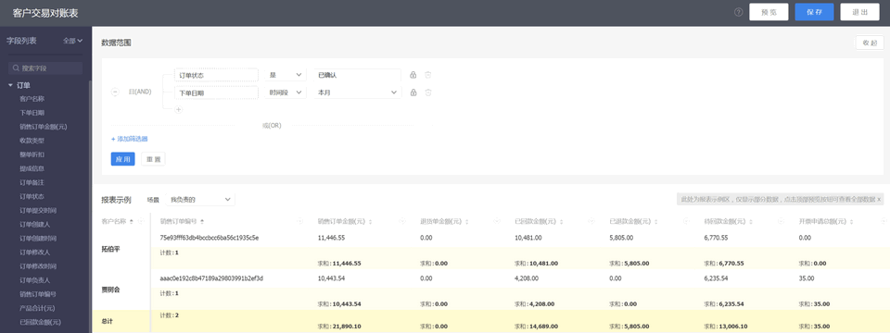Focus the 搜索字段 search box
Screen dimensions: 890x333
(45, 68)
